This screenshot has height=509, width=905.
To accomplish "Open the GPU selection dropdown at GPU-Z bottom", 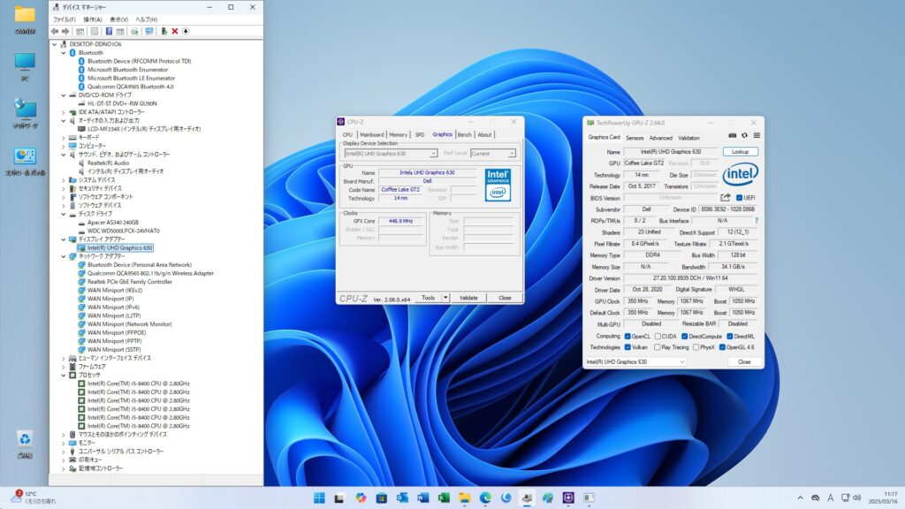I will pos(681,361).
